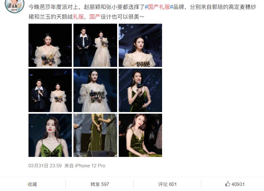Follow the #国产礼服# hashtag link

(159, 7)
